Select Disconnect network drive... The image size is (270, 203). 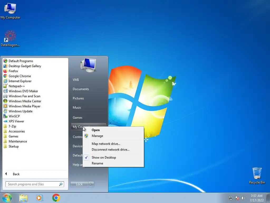[113, 150]
